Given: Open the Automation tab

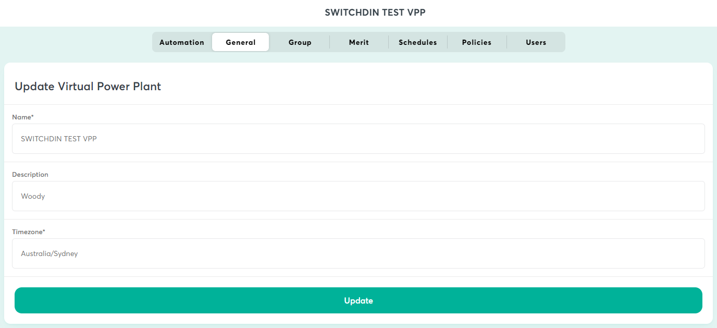Looking at the screenshot, I should pyautogui.click(x=182, y=42).
